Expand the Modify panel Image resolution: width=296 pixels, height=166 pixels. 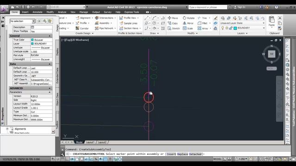[192, 33]
